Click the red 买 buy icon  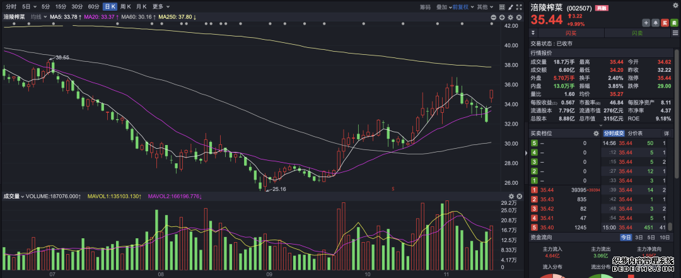pyautogui.click(x=665, y=23)
